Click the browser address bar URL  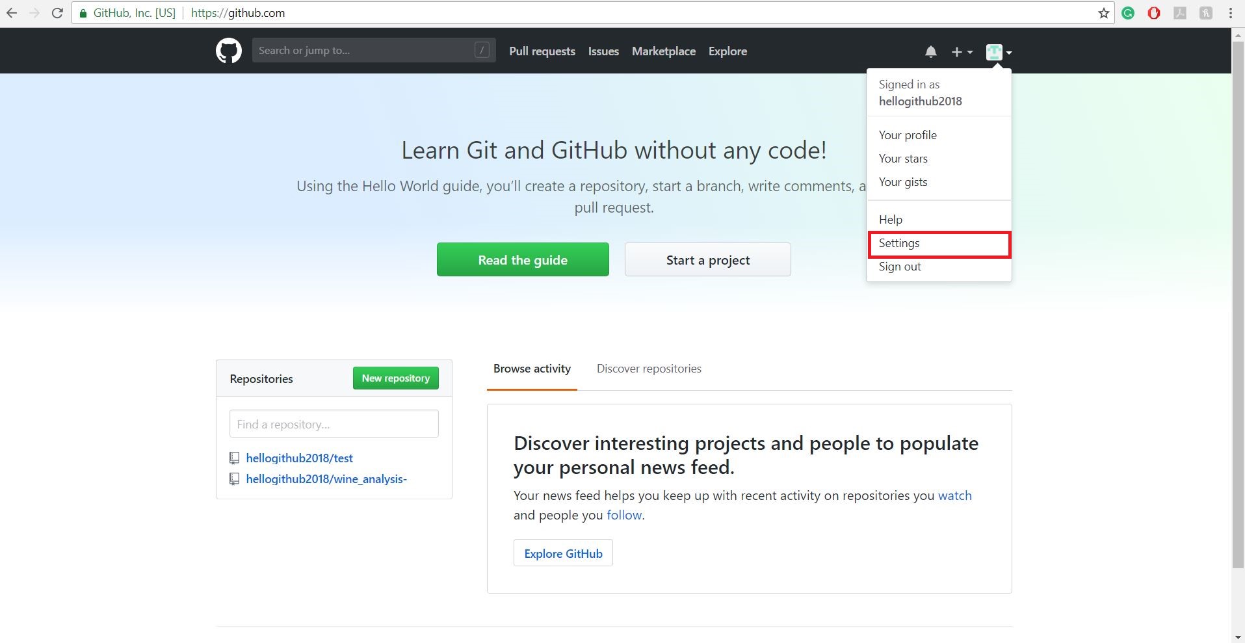pyautogui.click(x=238, y=13)
